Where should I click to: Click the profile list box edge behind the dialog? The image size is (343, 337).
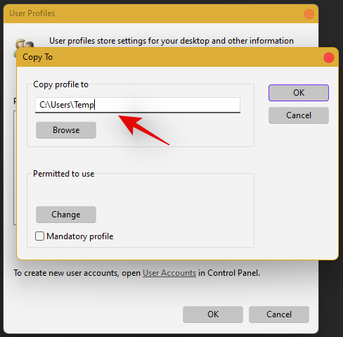tap(15, 167)
